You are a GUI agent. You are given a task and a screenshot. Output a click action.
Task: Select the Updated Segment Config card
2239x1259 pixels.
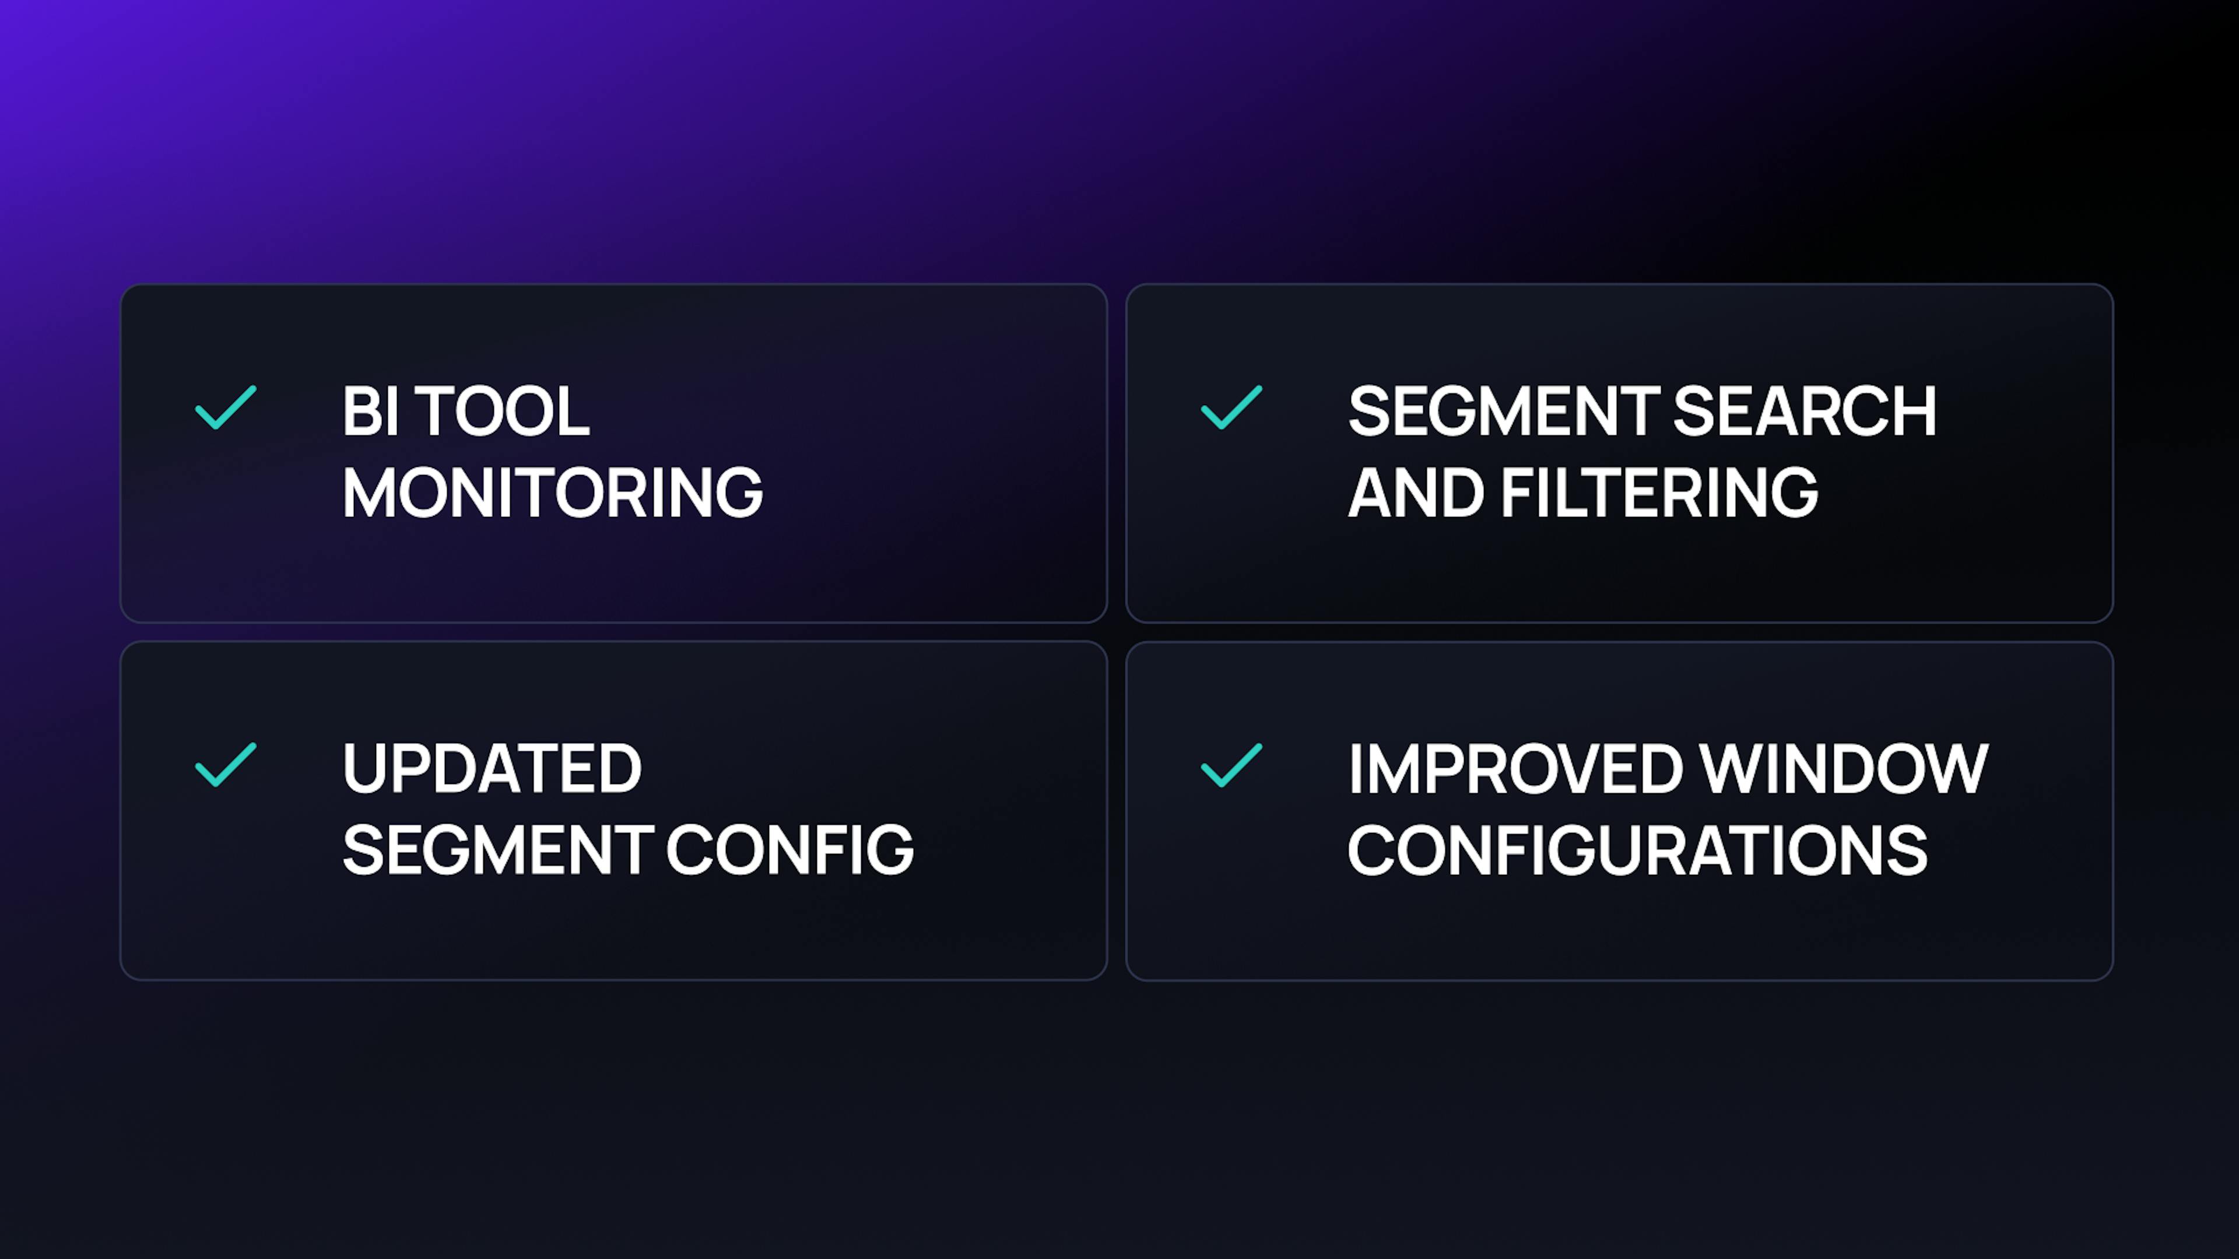click(613, 811)
